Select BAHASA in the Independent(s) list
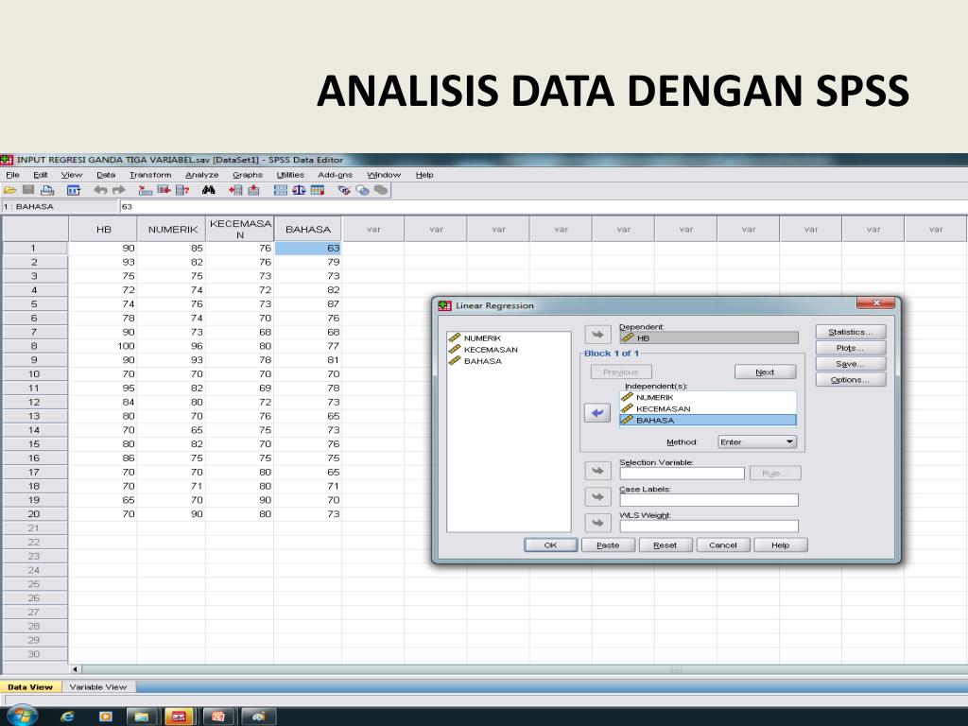This screenshot has height=726, width=968. pyautogui.click(x=707, y=421)
